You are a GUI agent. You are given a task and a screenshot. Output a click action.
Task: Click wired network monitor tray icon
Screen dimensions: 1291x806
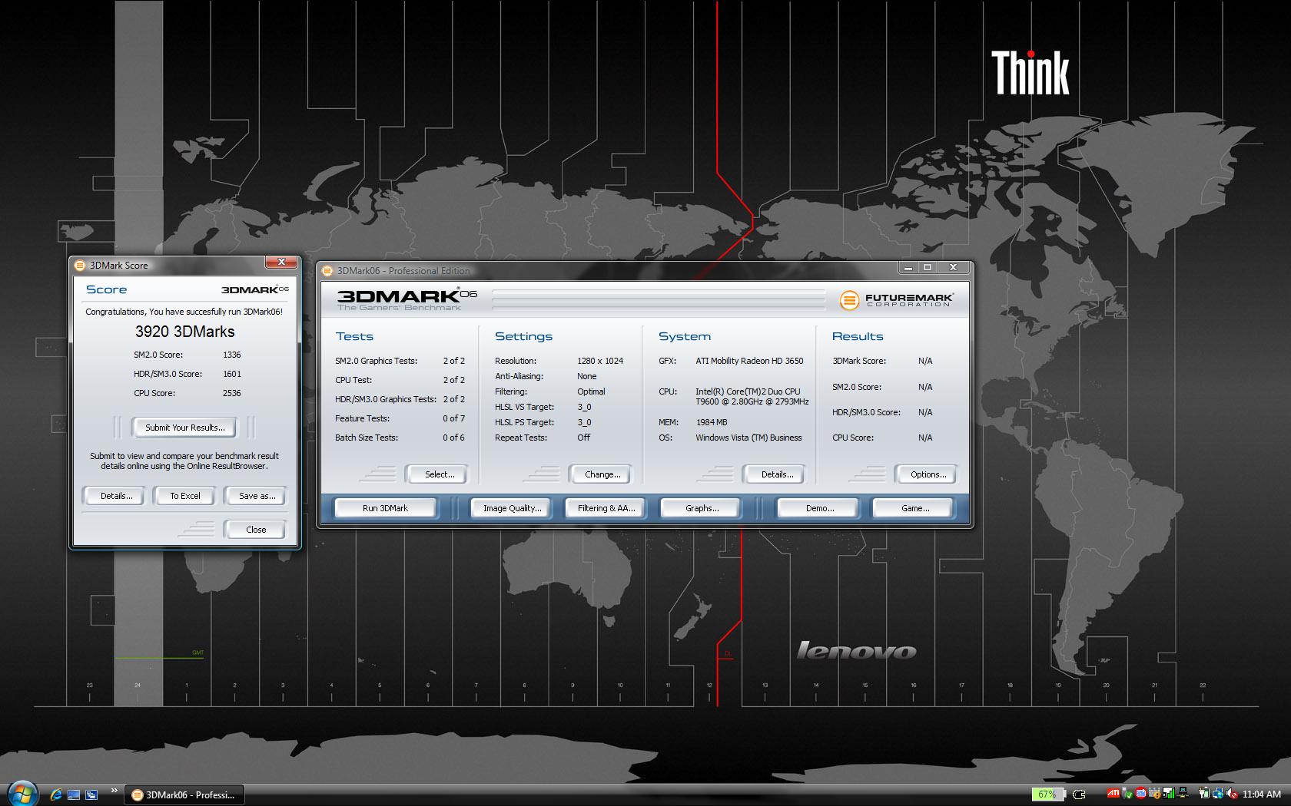1183,794
